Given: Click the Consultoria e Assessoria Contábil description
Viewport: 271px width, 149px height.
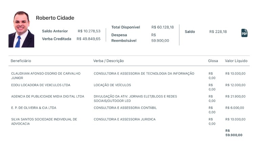Looking at the screenshot, I should click(125, 108).
